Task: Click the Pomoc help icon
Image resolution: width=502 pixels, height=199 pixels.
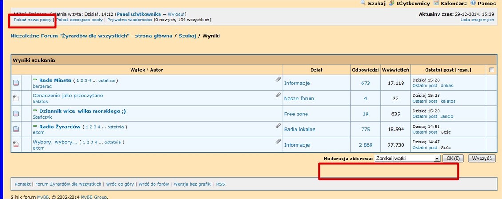Action: coord(473,3)
